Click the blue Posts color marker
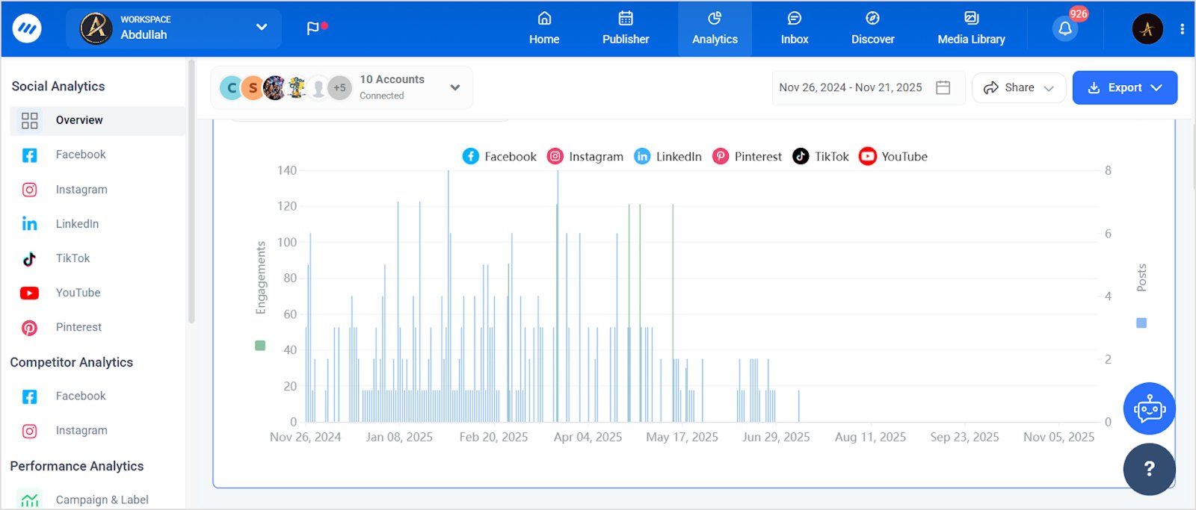Viewport: 1196px width, 510px height. (x=1141, y=323)
